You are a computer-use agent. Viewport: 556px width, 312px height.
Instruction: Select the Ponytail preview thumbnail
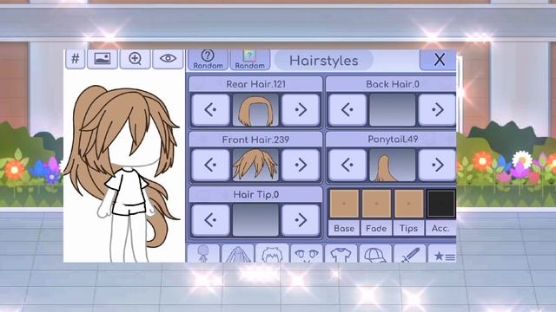click(x=393, y=165)
